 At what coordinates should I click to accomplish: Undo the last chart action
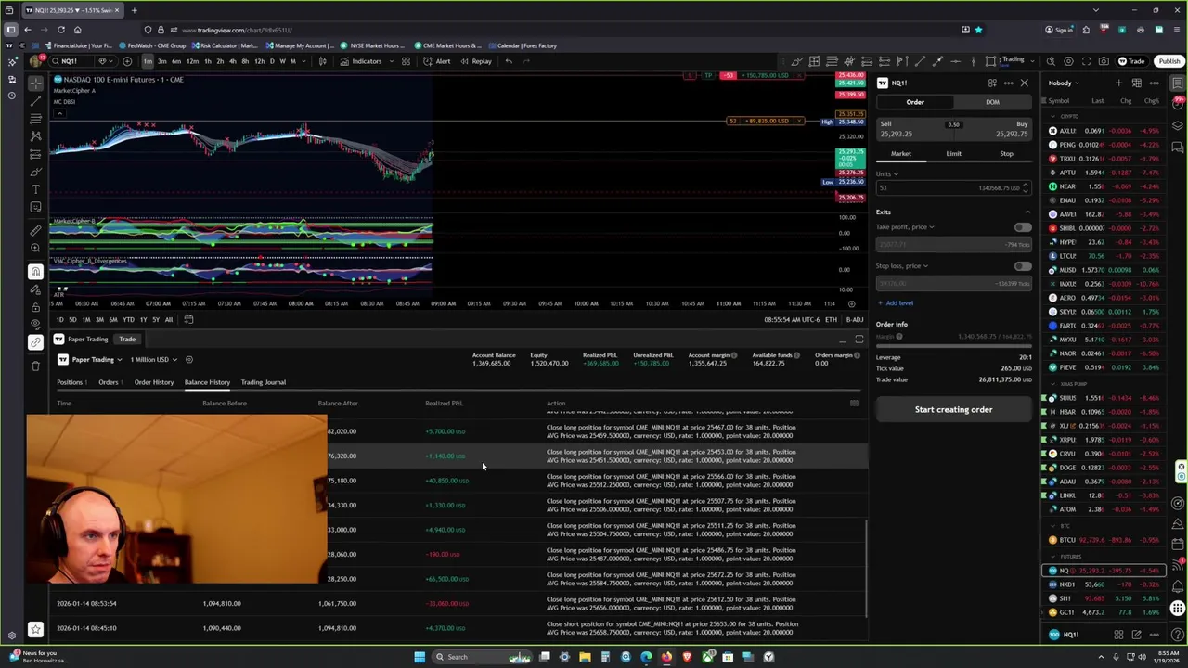point(509,61)
